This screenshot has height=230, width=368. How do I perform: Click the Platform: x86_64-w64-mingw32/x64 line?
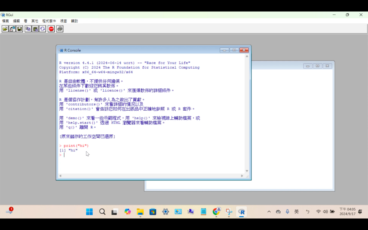96,72
